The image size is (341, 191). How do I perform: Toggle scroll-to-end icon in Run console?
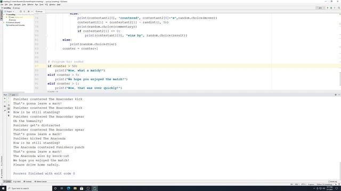click(9, 109)
